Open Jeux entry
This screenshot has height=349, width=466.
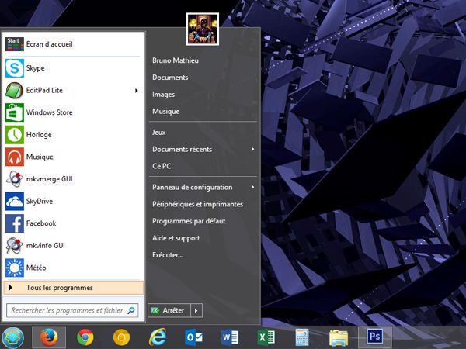158,133
